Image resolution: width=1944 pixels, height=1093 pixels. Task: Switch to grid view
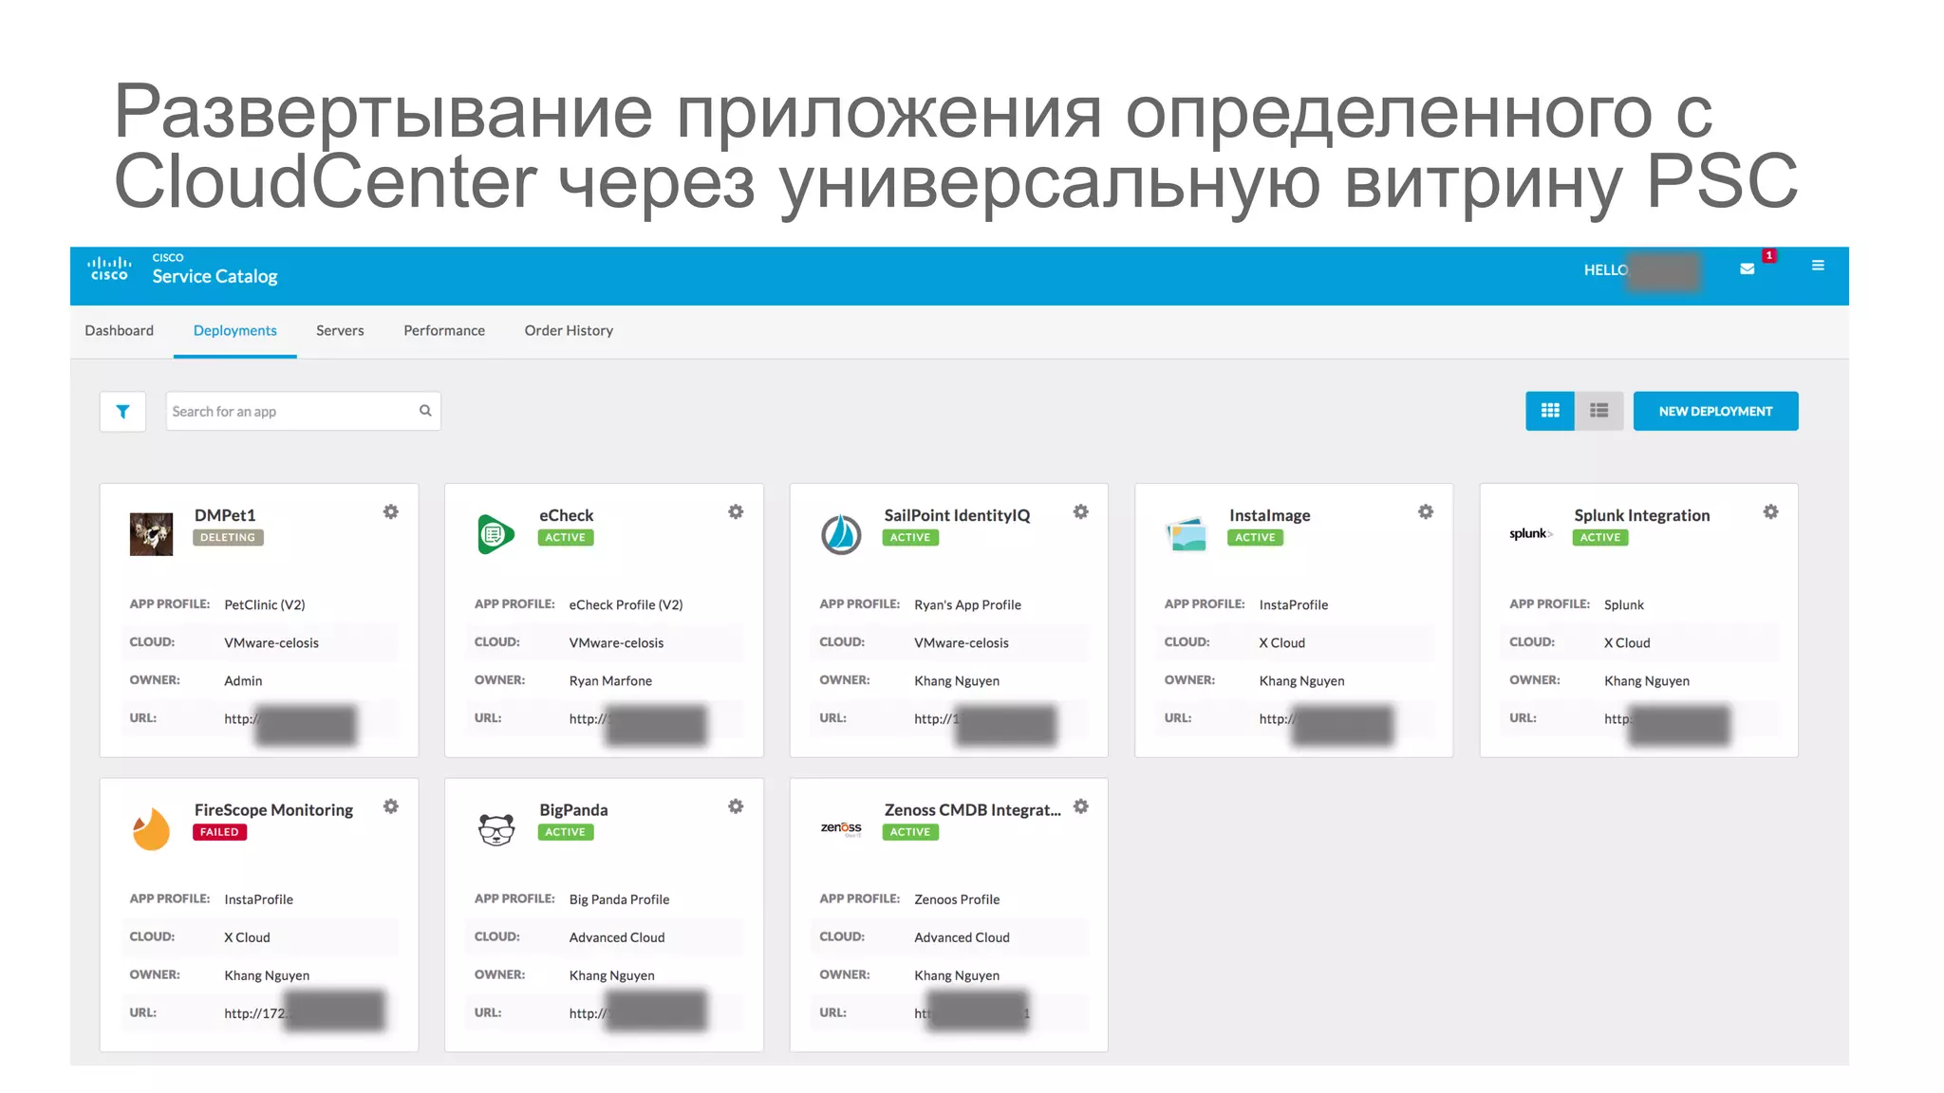(1550, 411)
